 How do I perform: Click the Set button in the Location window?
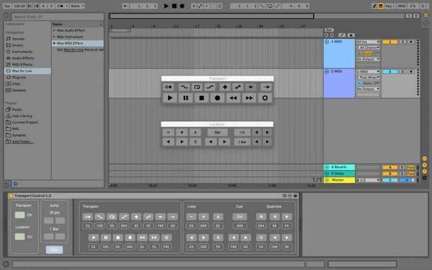[x=217, y=132]
